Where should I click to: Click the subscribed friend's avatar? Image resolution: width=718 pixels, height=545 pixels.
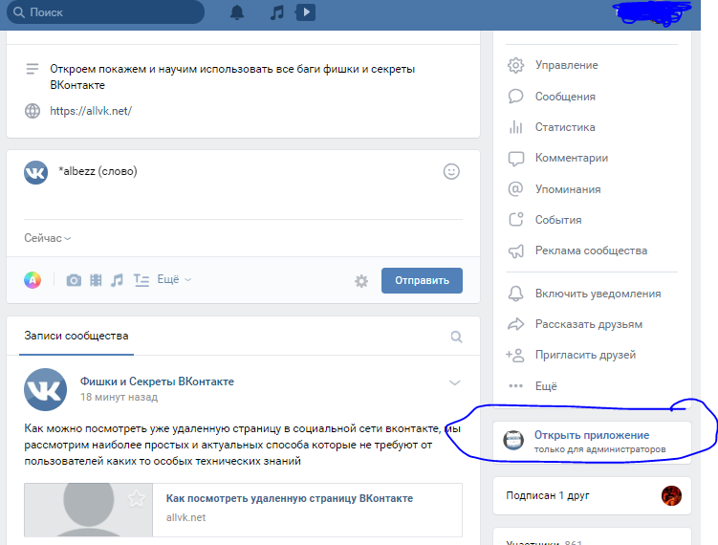(671, 495)
